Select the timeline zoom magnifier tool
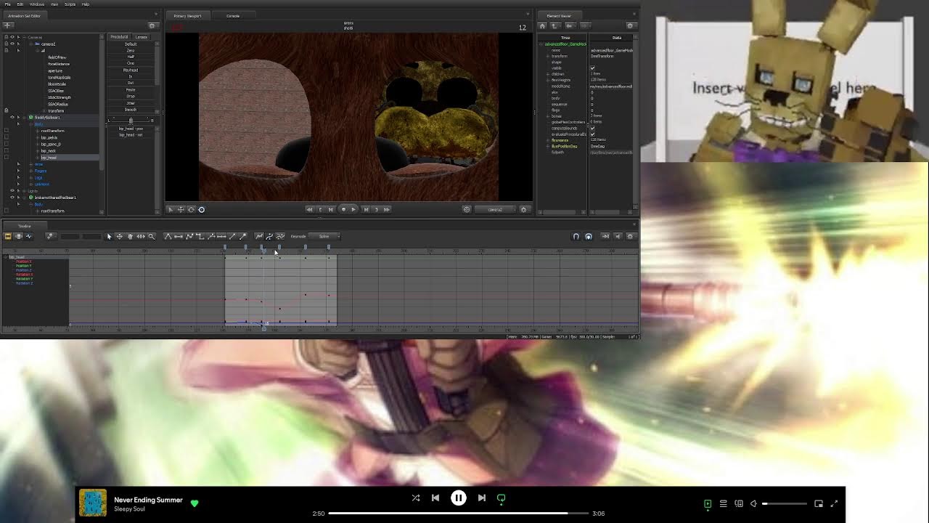The width and height of the screenshot is (929, 523). (x=152, y=236)
